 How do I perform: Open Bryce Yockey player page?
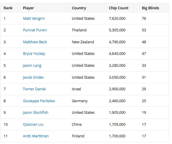point(34,54)
